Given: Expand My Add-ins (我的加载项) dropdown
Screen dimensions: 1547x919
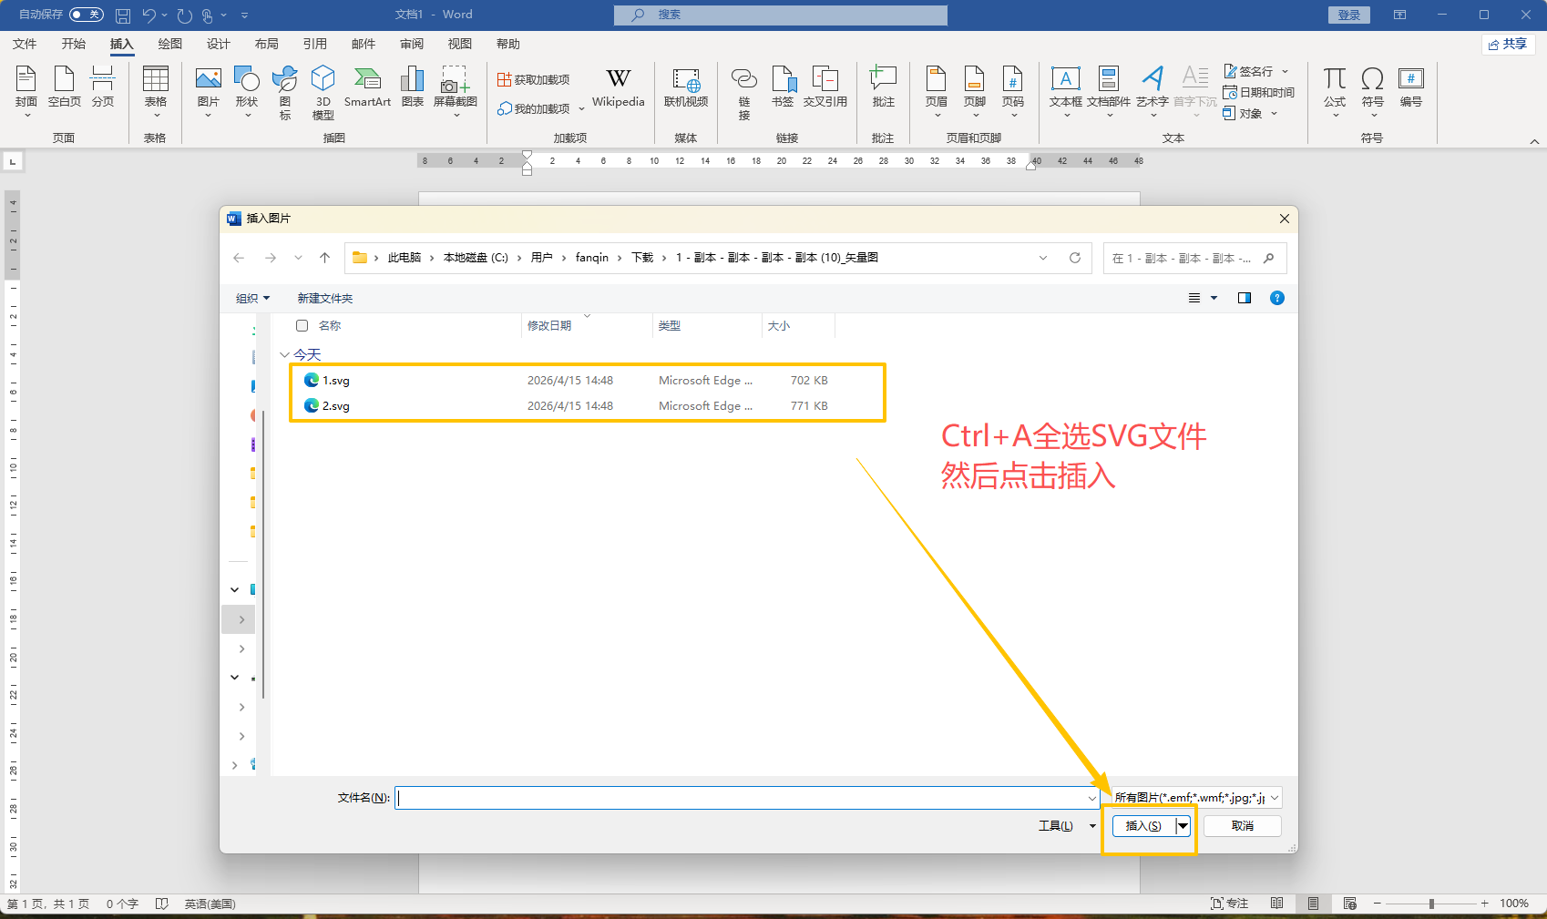Looking at the screenshot, I should [x=581, y=108].
